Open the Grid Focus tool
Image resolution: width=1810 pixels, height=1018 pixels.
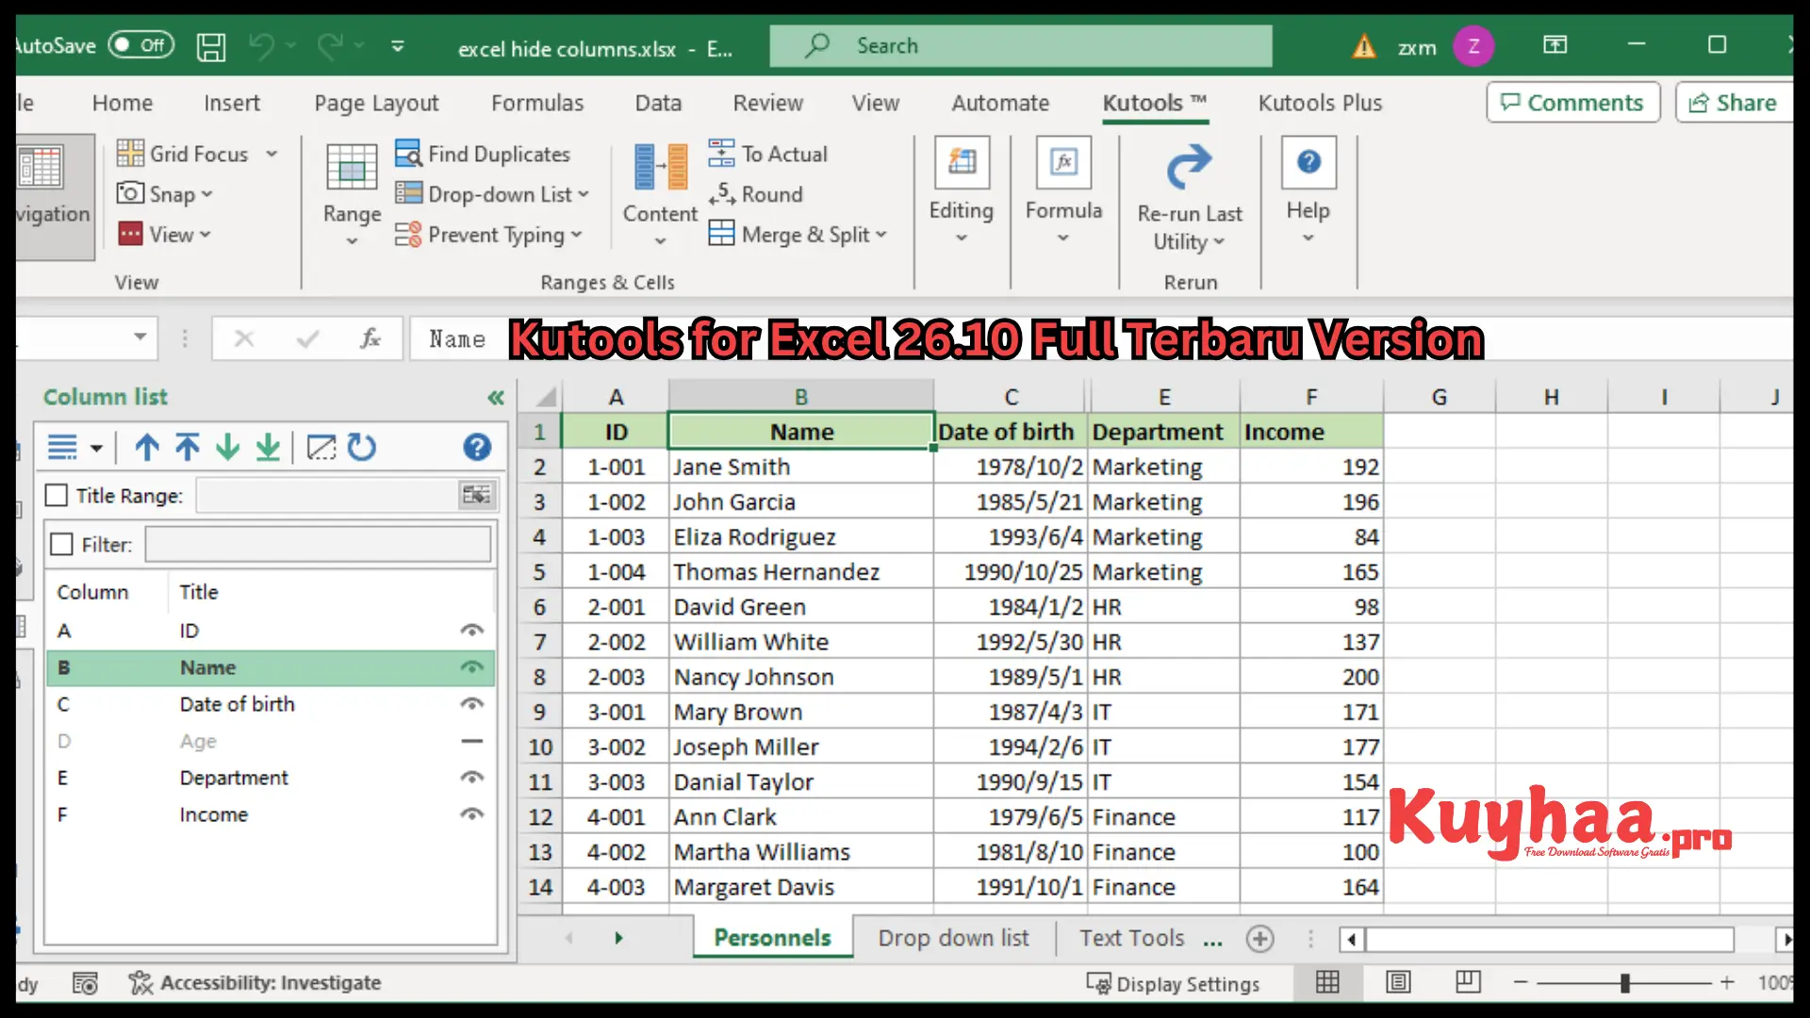pos(197,154)
